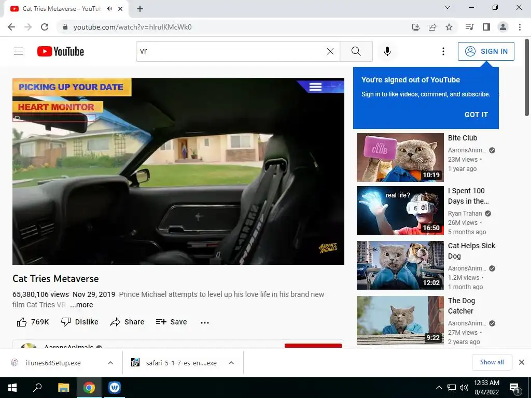Select the Cat Tries Metaverse title text
531x398 pixels.
[x=55, y=278]
